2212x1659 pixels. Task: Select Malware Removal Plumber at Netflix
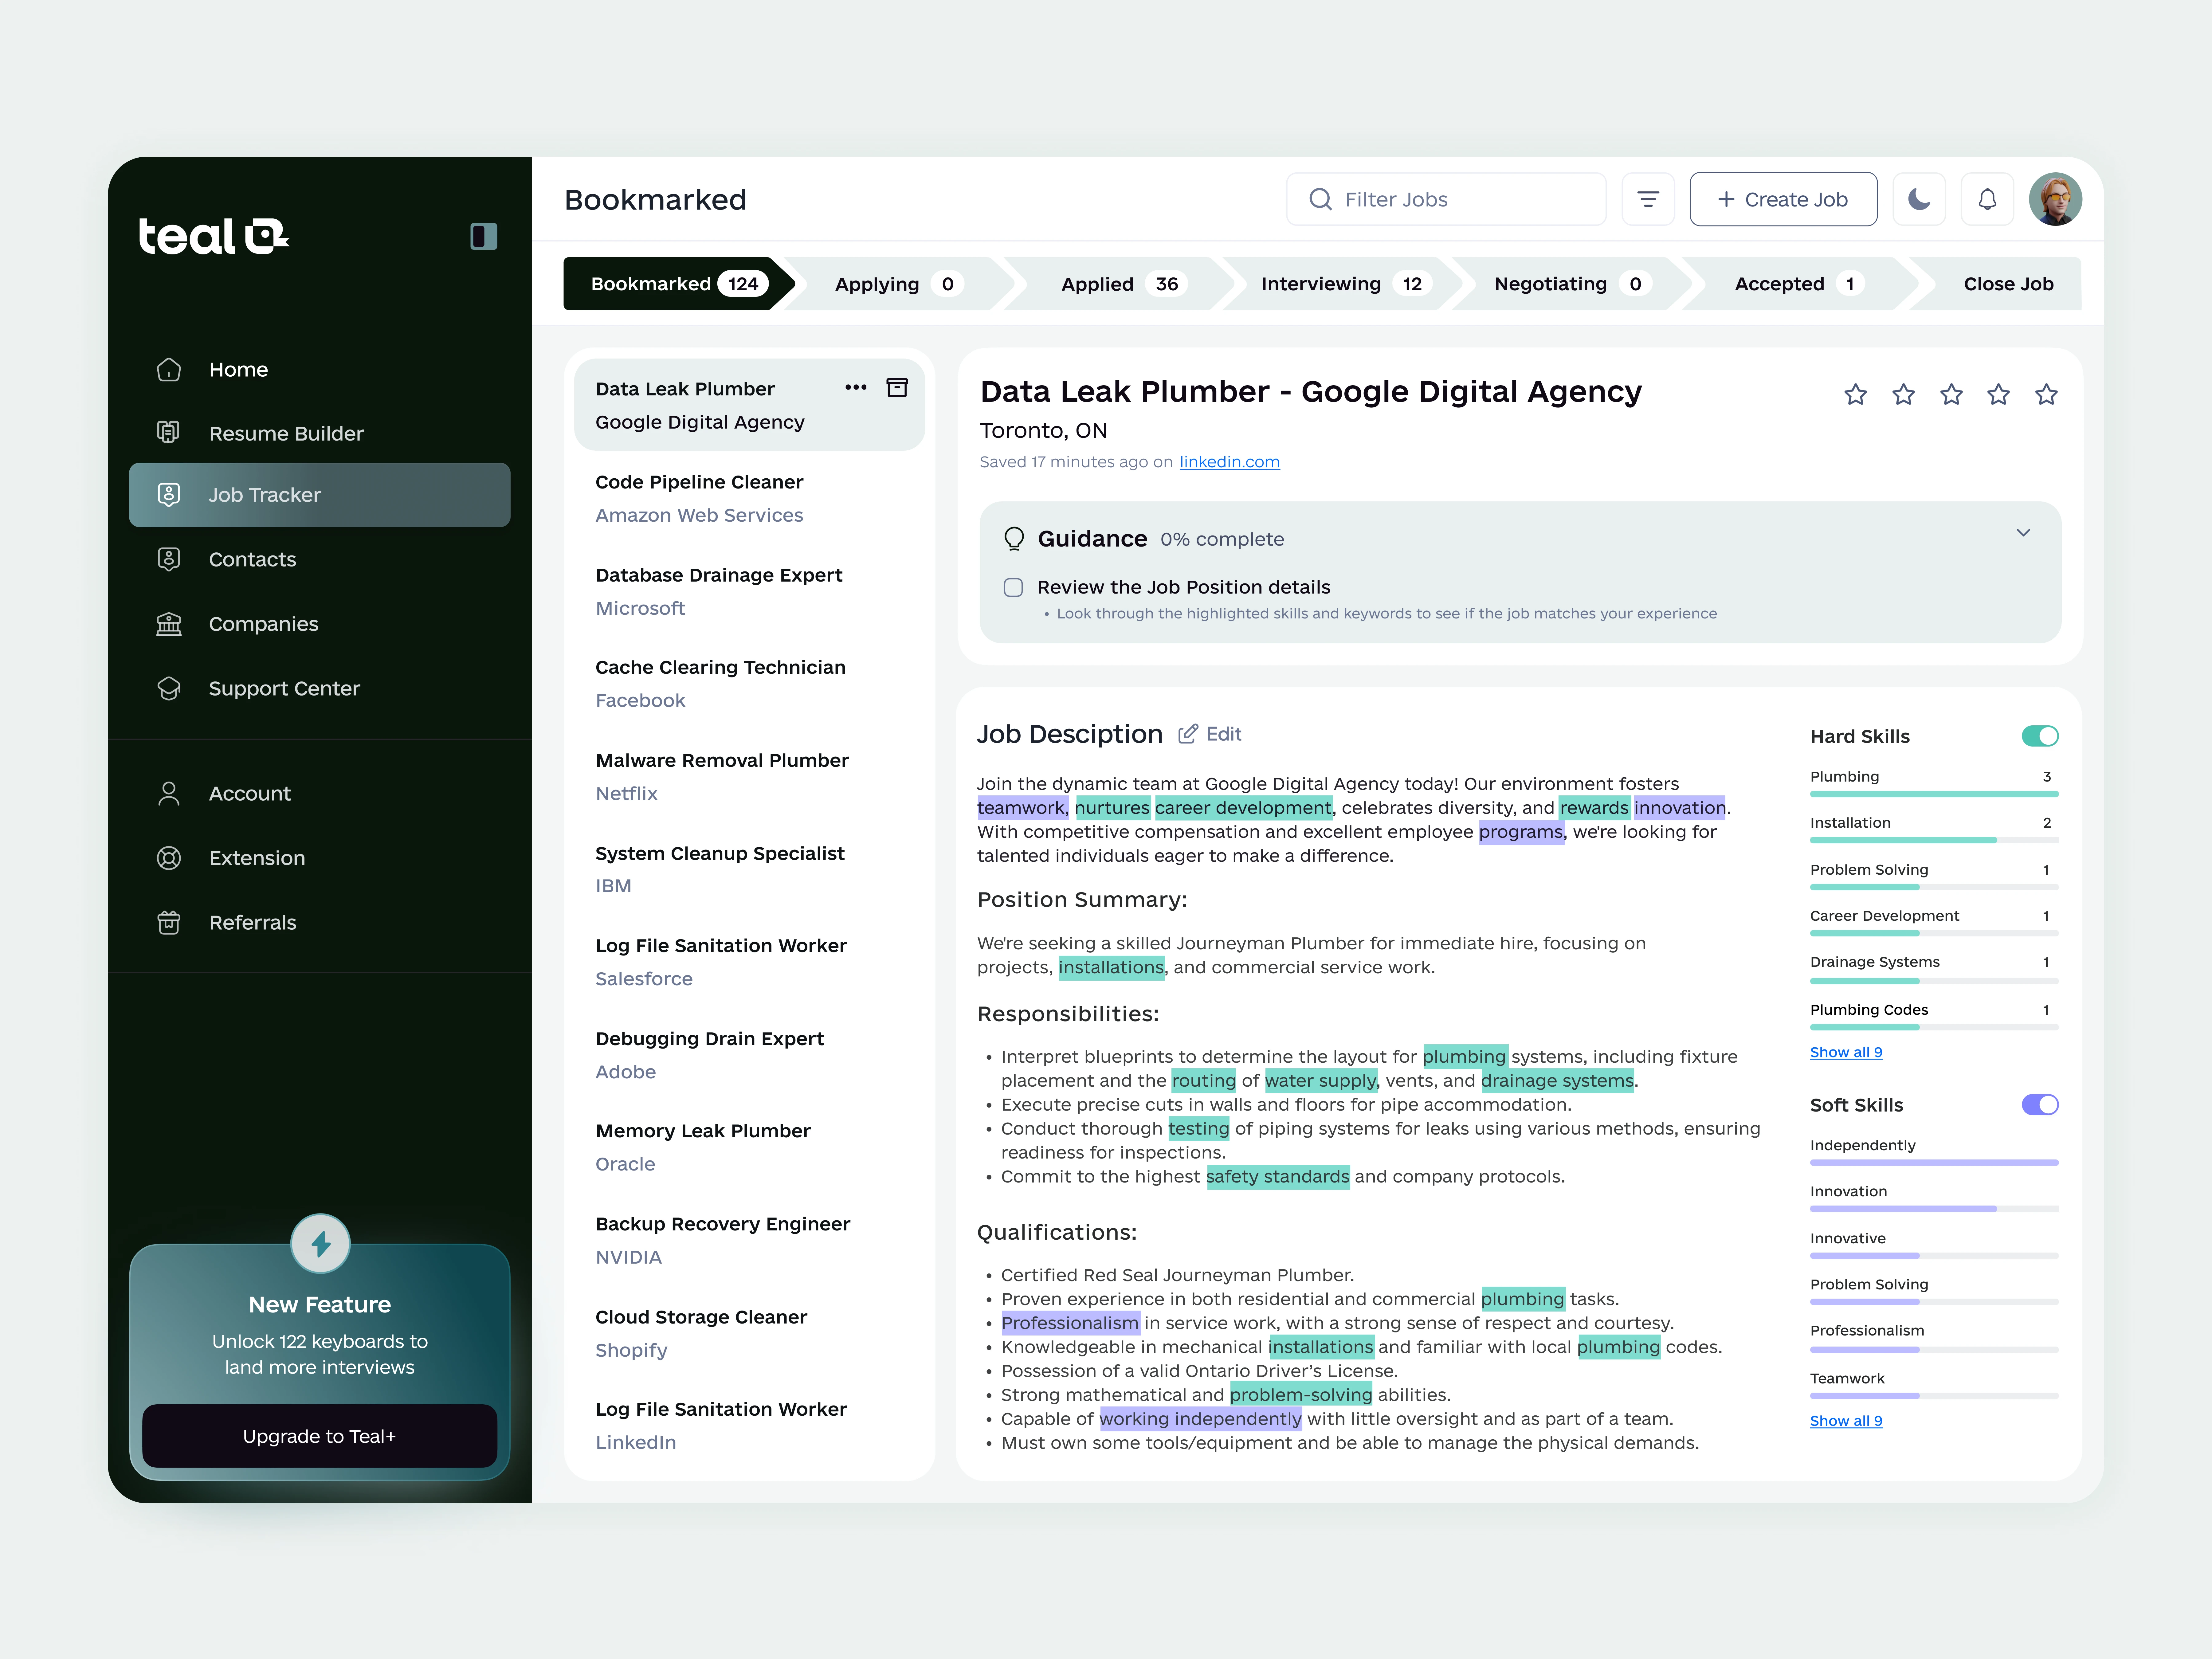pyautogui.click(x=749, y=777)
